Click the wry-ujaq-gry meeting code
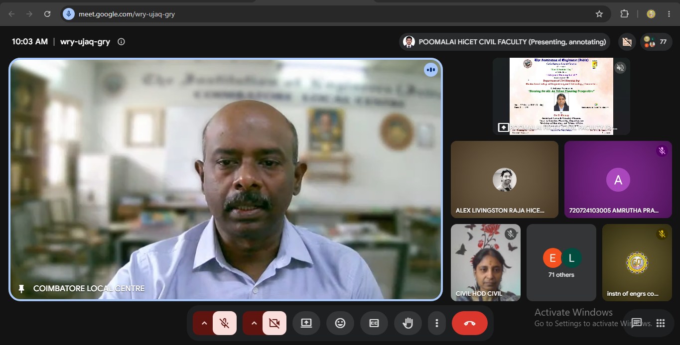The image size is (680, 345). [x=85, y=42]
